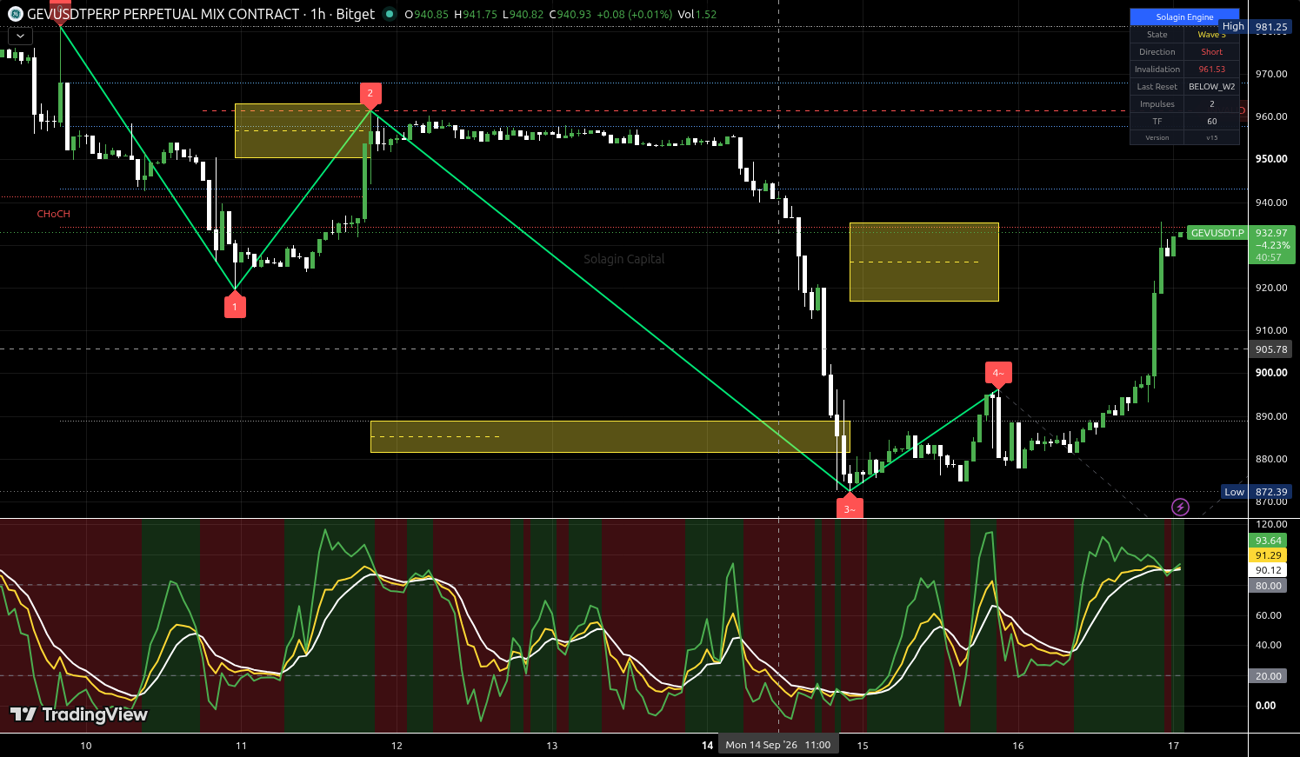Click the green market status dot

[x=389, y=14]
